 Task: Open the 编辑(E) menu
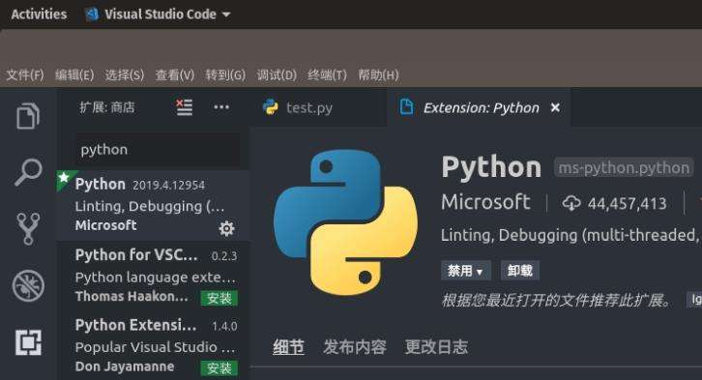click(x=74, y=74)
